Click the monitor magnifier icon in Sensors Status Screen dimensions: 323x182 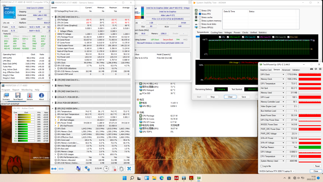[x=78, y=169]
